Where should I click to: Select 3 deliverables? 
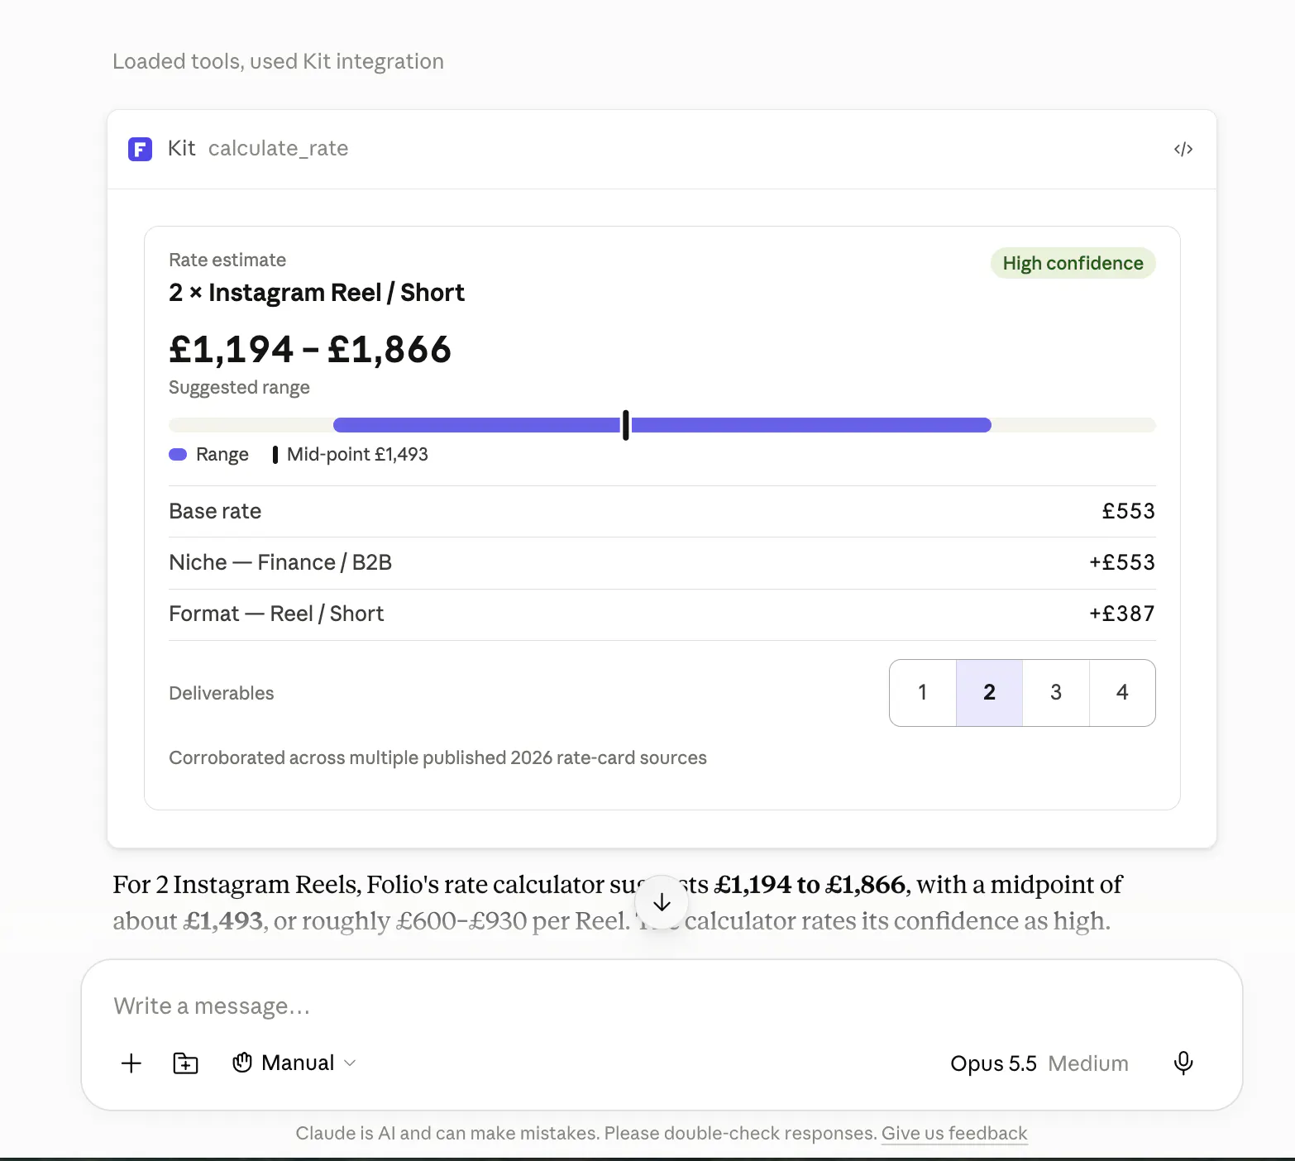(1056, 693)
